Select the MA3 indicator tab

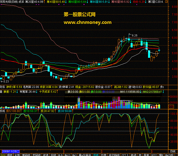click(x=75, y=155)
